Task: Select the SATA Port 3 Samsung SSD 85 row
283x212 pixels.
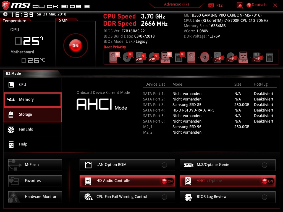Action: pyautogui.click(x=208, y=105)
